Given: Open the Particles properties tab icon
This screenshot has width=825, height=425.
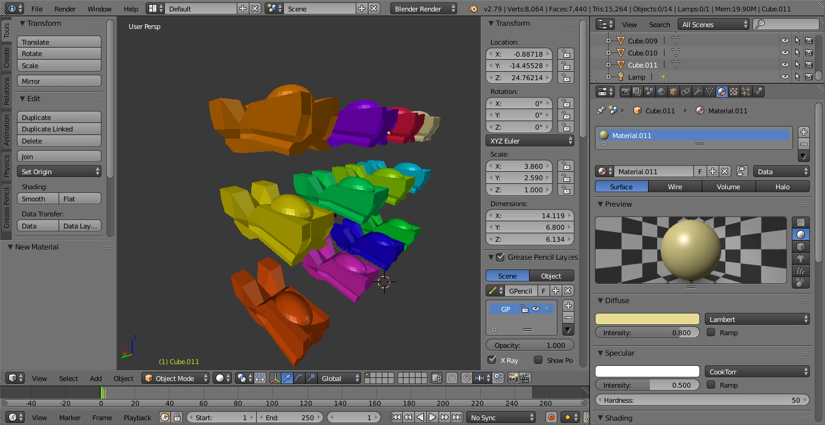Looking at the screenshot, I should point(746,92).
